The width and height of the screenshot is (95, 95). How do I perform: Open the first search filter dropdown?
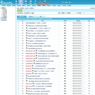[x=63, y=13]
